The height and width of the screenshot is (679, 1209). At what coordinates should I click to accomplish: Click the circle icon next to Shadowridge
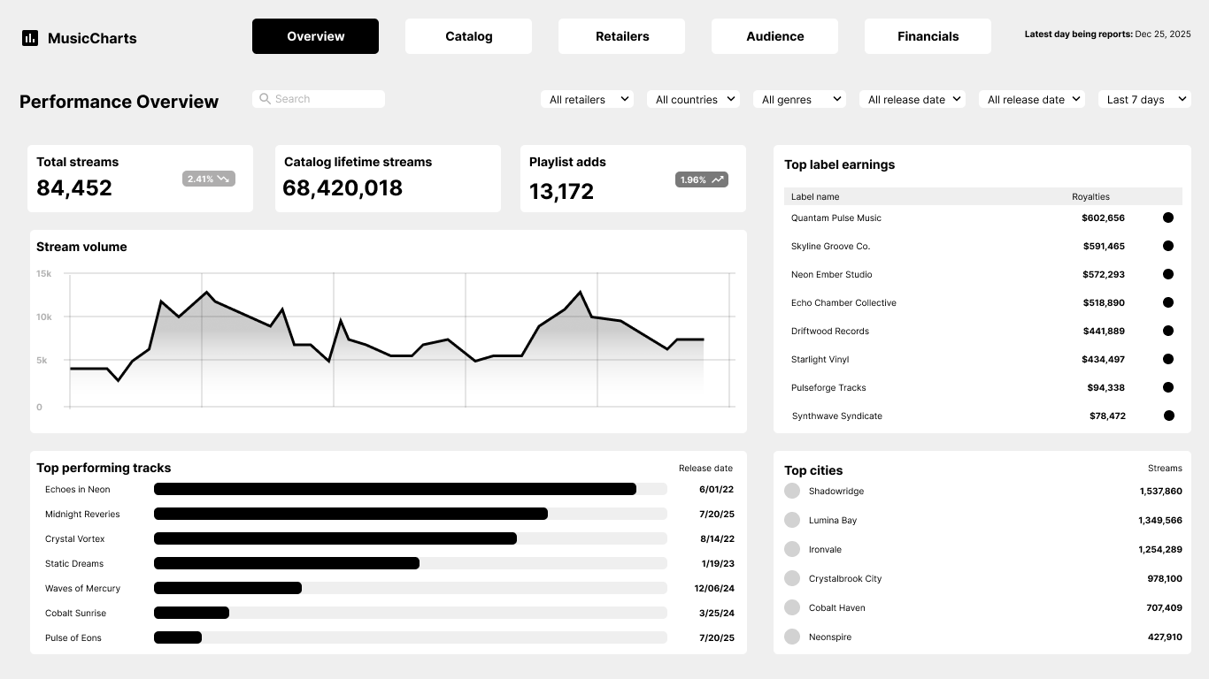point(790,491)
